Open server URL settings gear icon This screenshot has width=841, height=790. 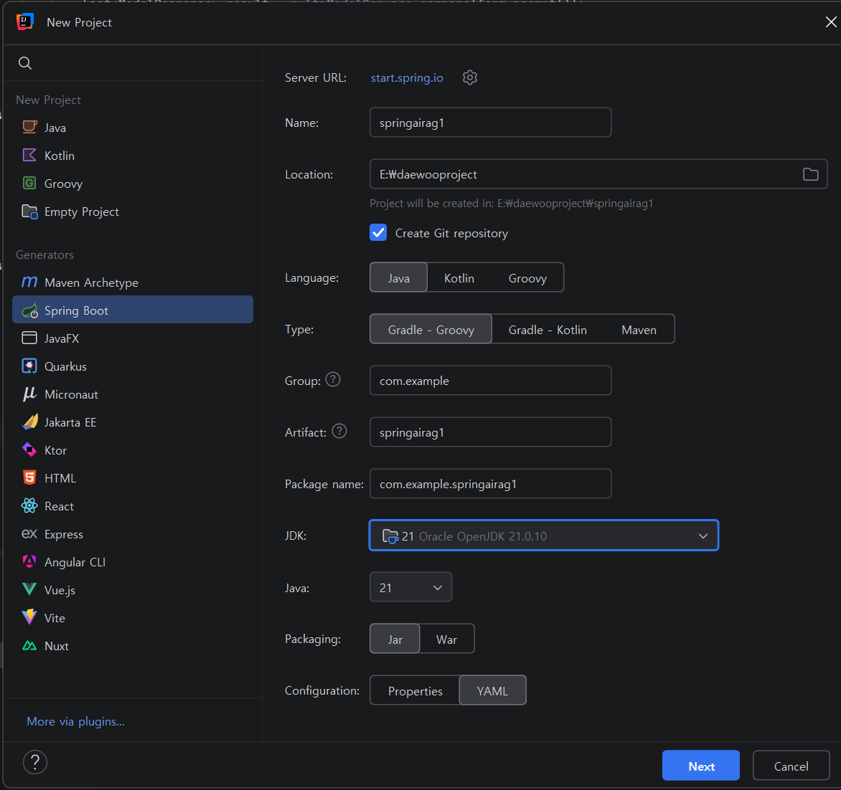tap(470, 77)
